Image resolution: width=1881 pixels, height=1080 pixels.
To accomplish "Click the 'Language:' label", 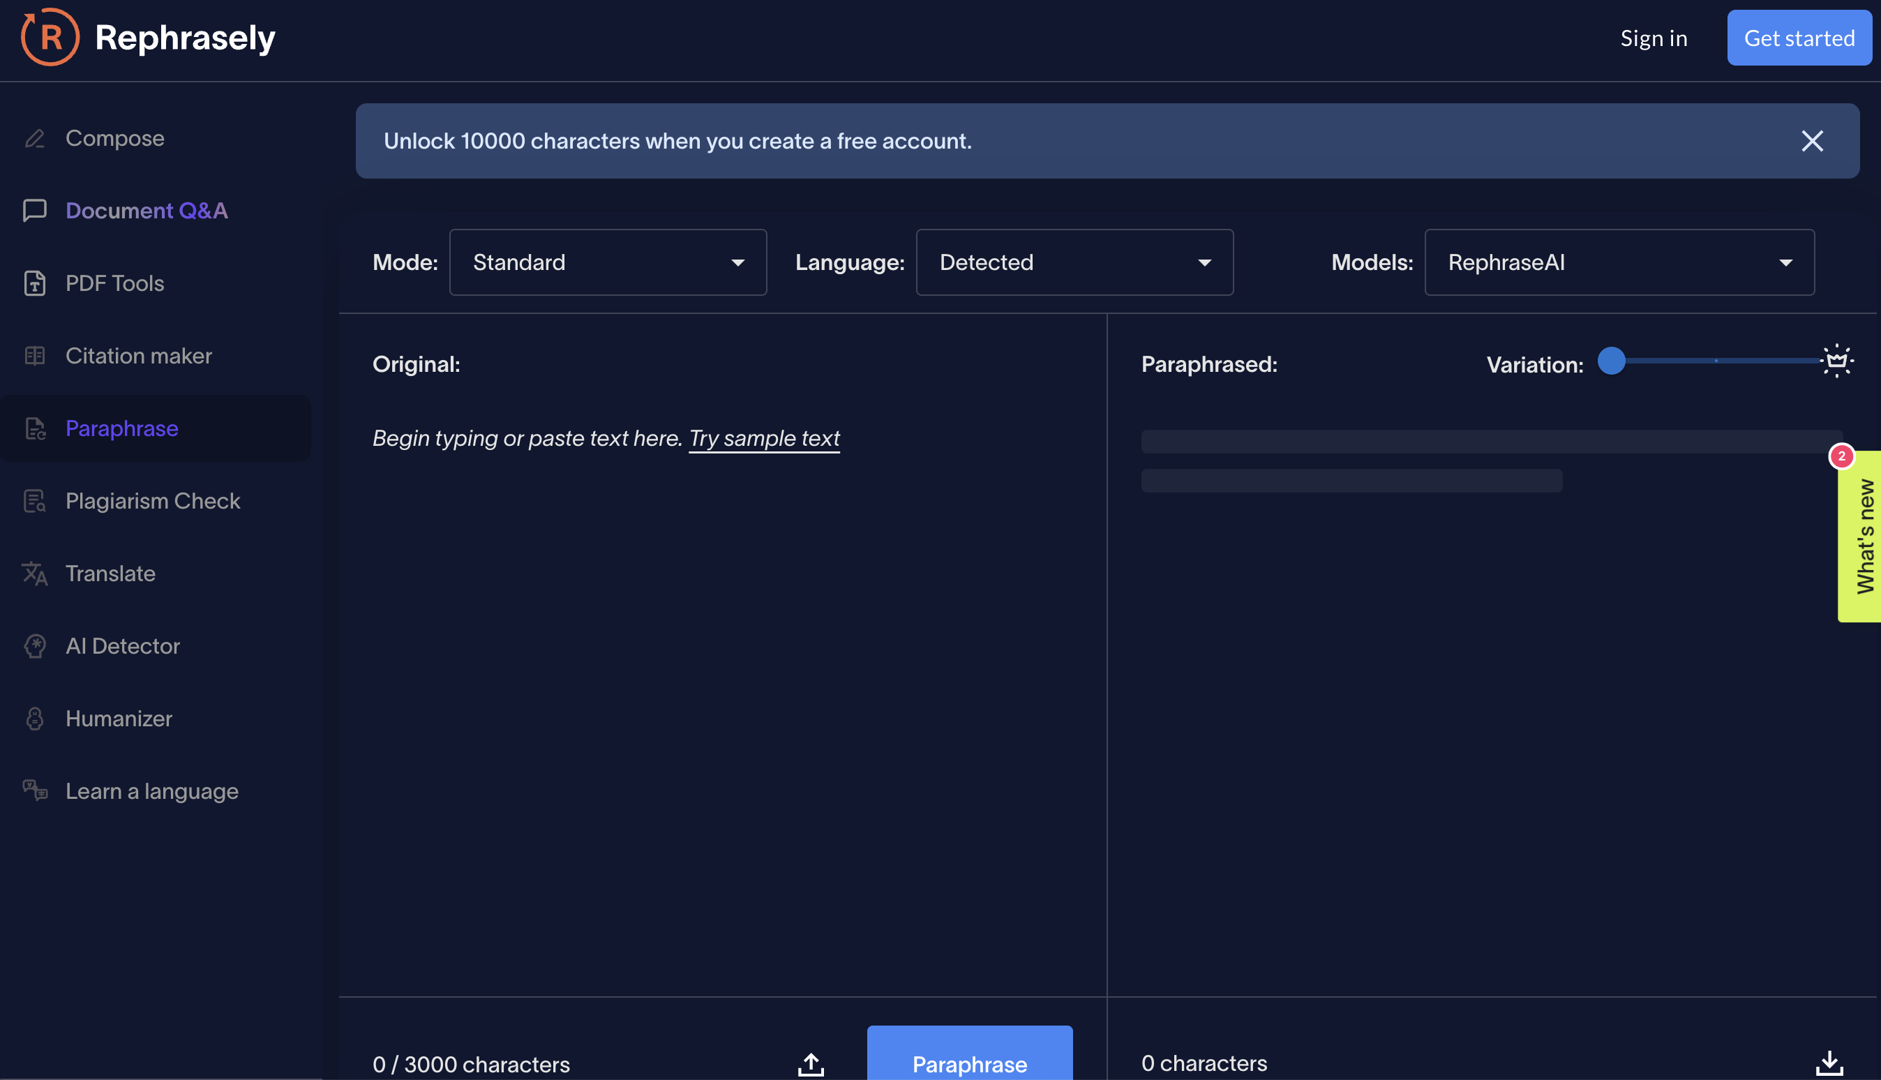I will click(850, 262).
